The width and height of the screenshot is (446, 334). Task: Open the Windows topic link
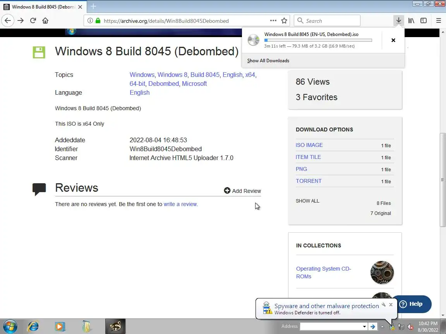[x=142, y=75]
